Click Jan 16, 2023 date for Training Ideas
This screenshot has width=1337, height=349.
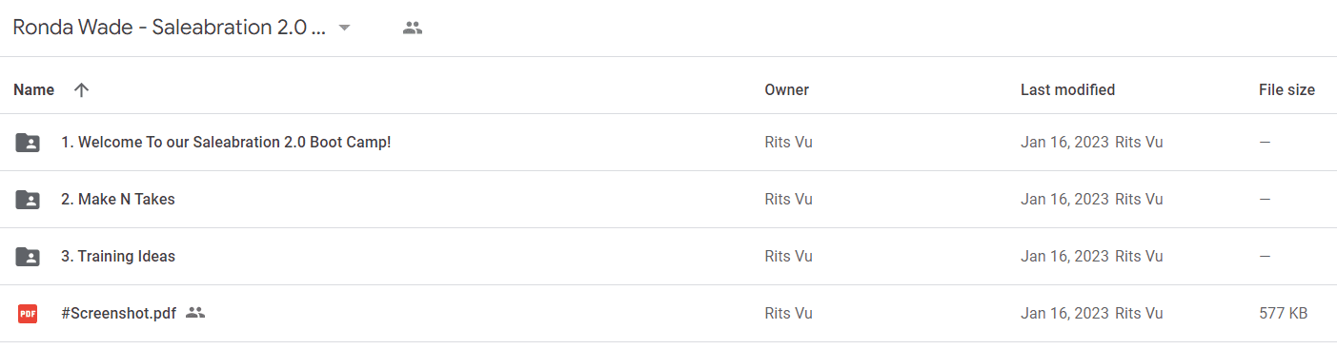(x=1064, y=257)
